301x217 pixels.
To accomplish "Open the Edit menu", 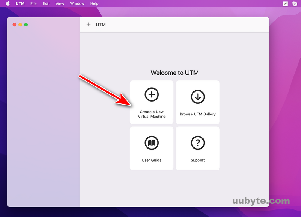I will point(46,3).
